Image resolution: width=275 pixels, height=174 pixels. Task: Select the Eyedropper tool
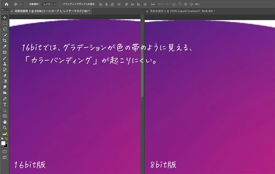pos(5,46)
